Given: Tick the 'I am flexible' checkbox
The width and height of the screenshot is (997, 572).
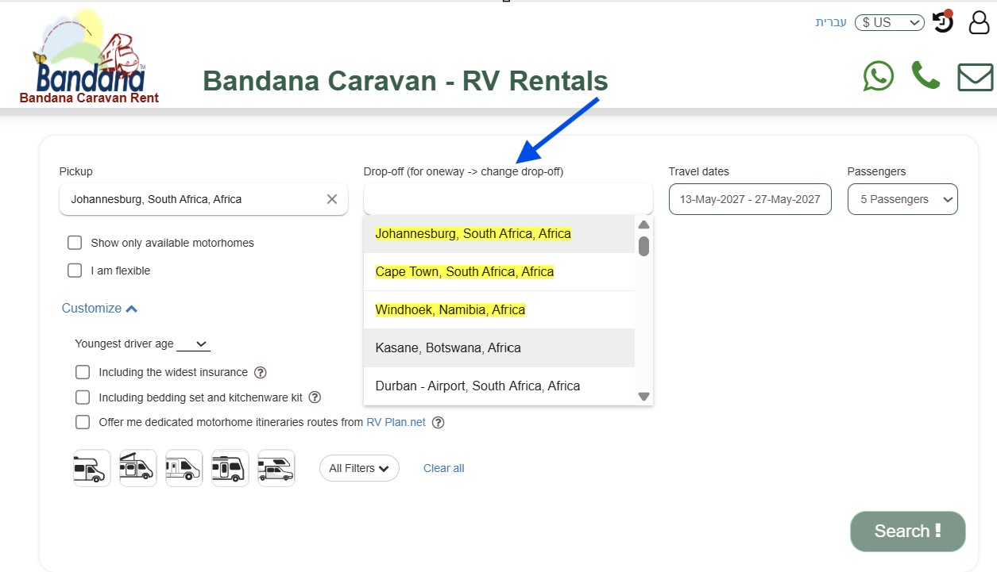Looking at the screenshot, I should (x=75, y=271).
